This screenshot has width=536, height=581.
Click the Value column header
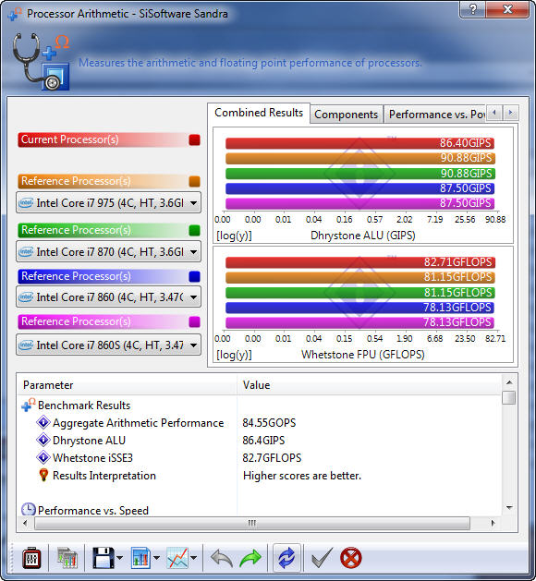370,385
